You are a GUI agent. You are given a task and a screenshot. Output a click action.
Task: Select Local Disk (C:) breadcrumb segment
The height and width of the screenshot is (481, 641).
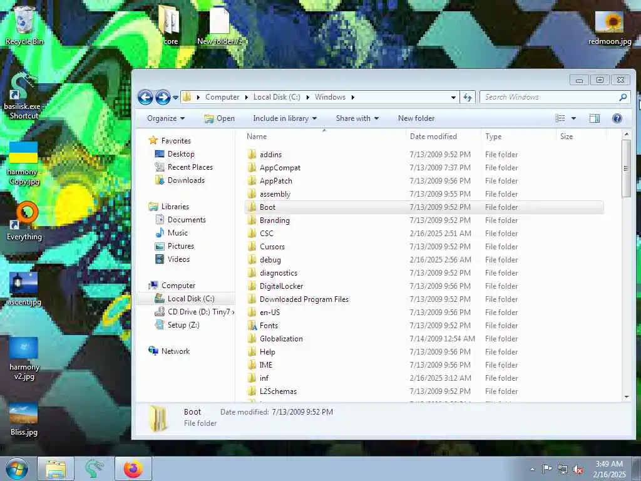point(277,97)
